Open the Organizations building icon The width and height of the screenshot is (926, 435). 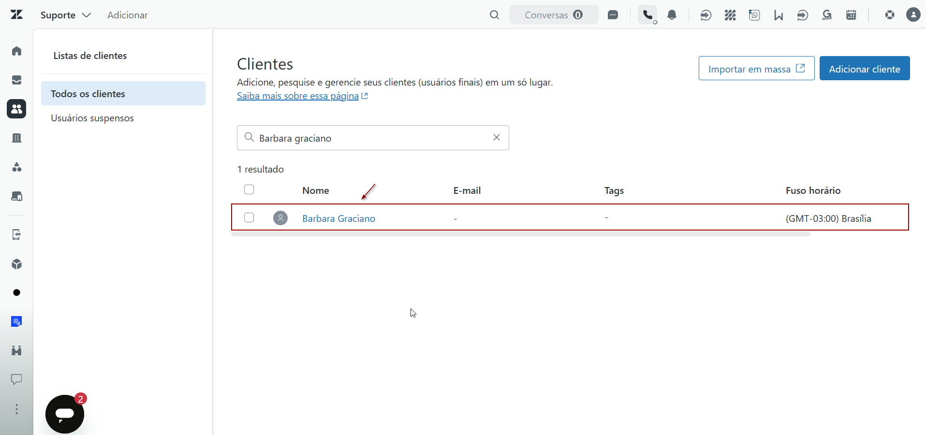tap(17, 138)
